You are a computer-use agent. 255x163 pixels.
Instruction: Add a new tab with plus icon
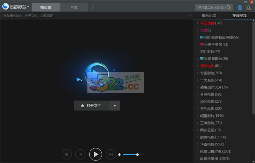(x=92, y=7)
